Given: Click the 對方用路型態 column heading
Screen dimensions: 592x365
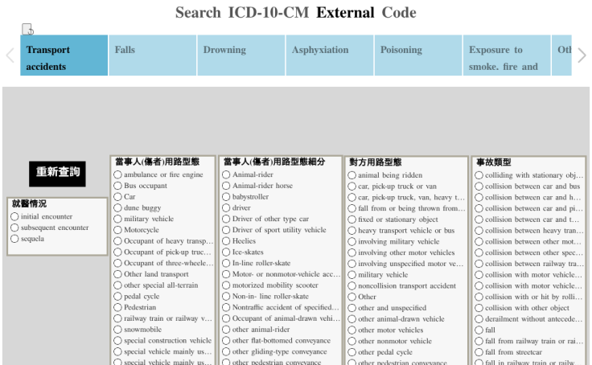Looking at the screenshot, I should 376,162.
